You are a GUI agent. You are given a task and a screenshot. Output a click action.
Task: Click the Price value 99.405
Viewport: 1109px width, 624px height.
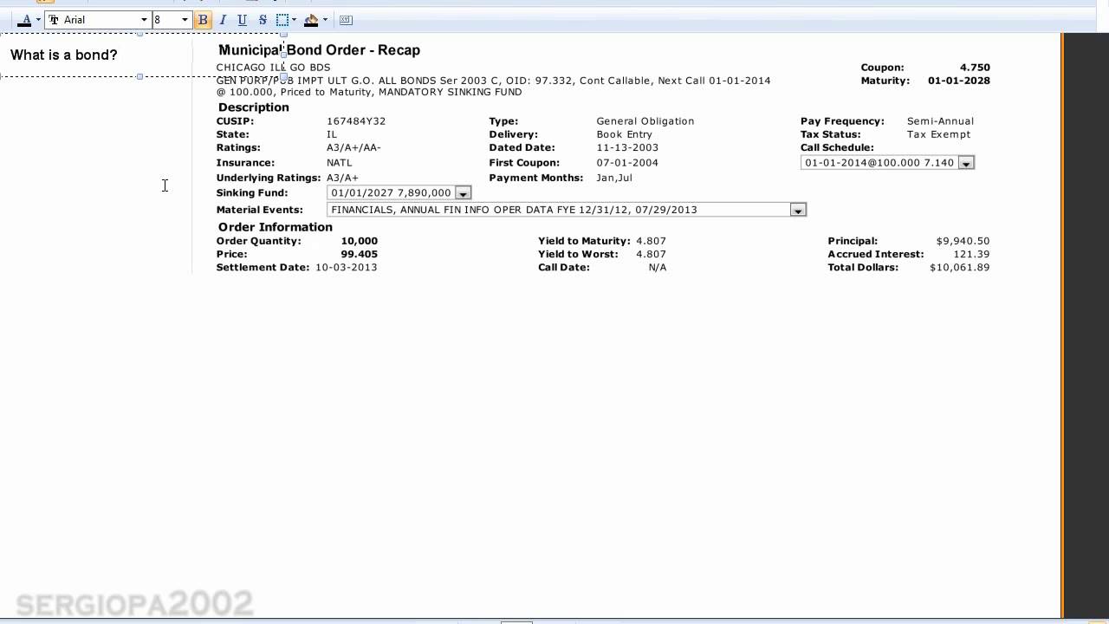[x=360, y=254]
